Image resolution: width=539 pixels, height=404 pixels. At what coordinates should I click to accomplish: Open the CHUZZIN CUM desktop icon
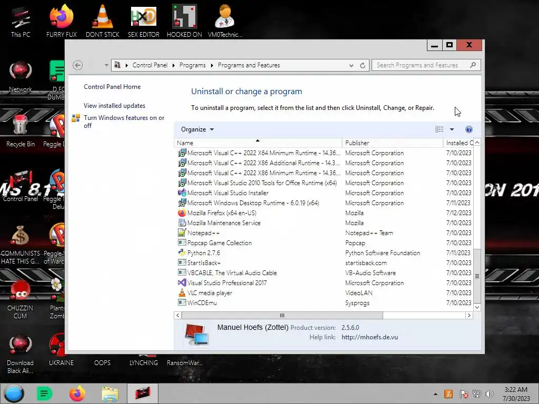(x=21, y=299)
